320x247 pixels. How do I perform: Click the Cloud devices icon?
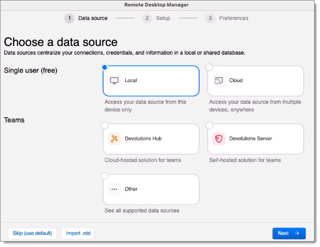tap(219, 81)
